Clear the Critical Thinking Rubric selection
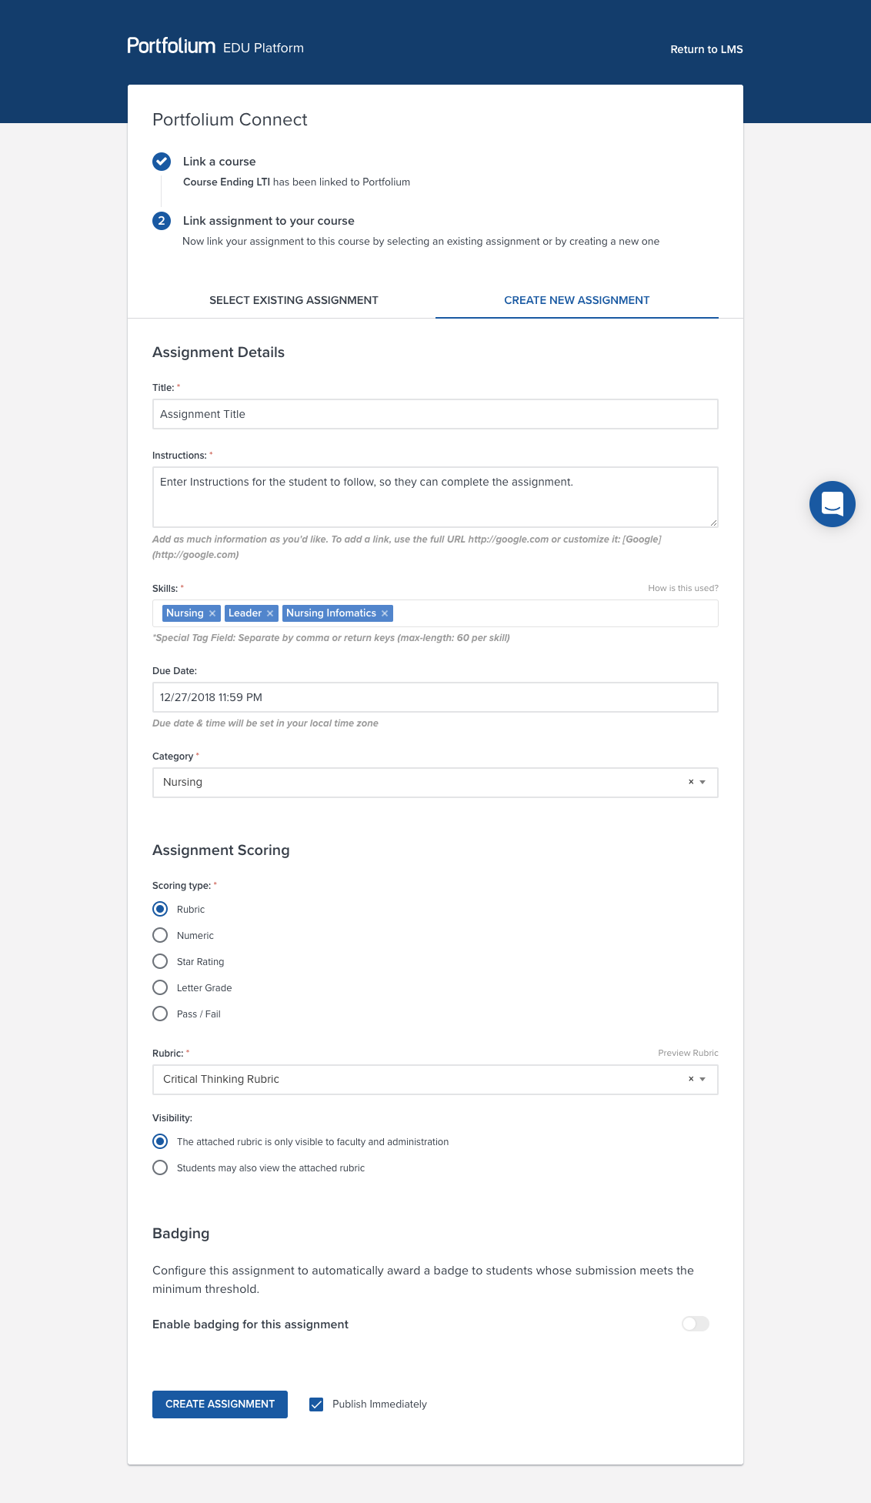 tap(691, 1079)
